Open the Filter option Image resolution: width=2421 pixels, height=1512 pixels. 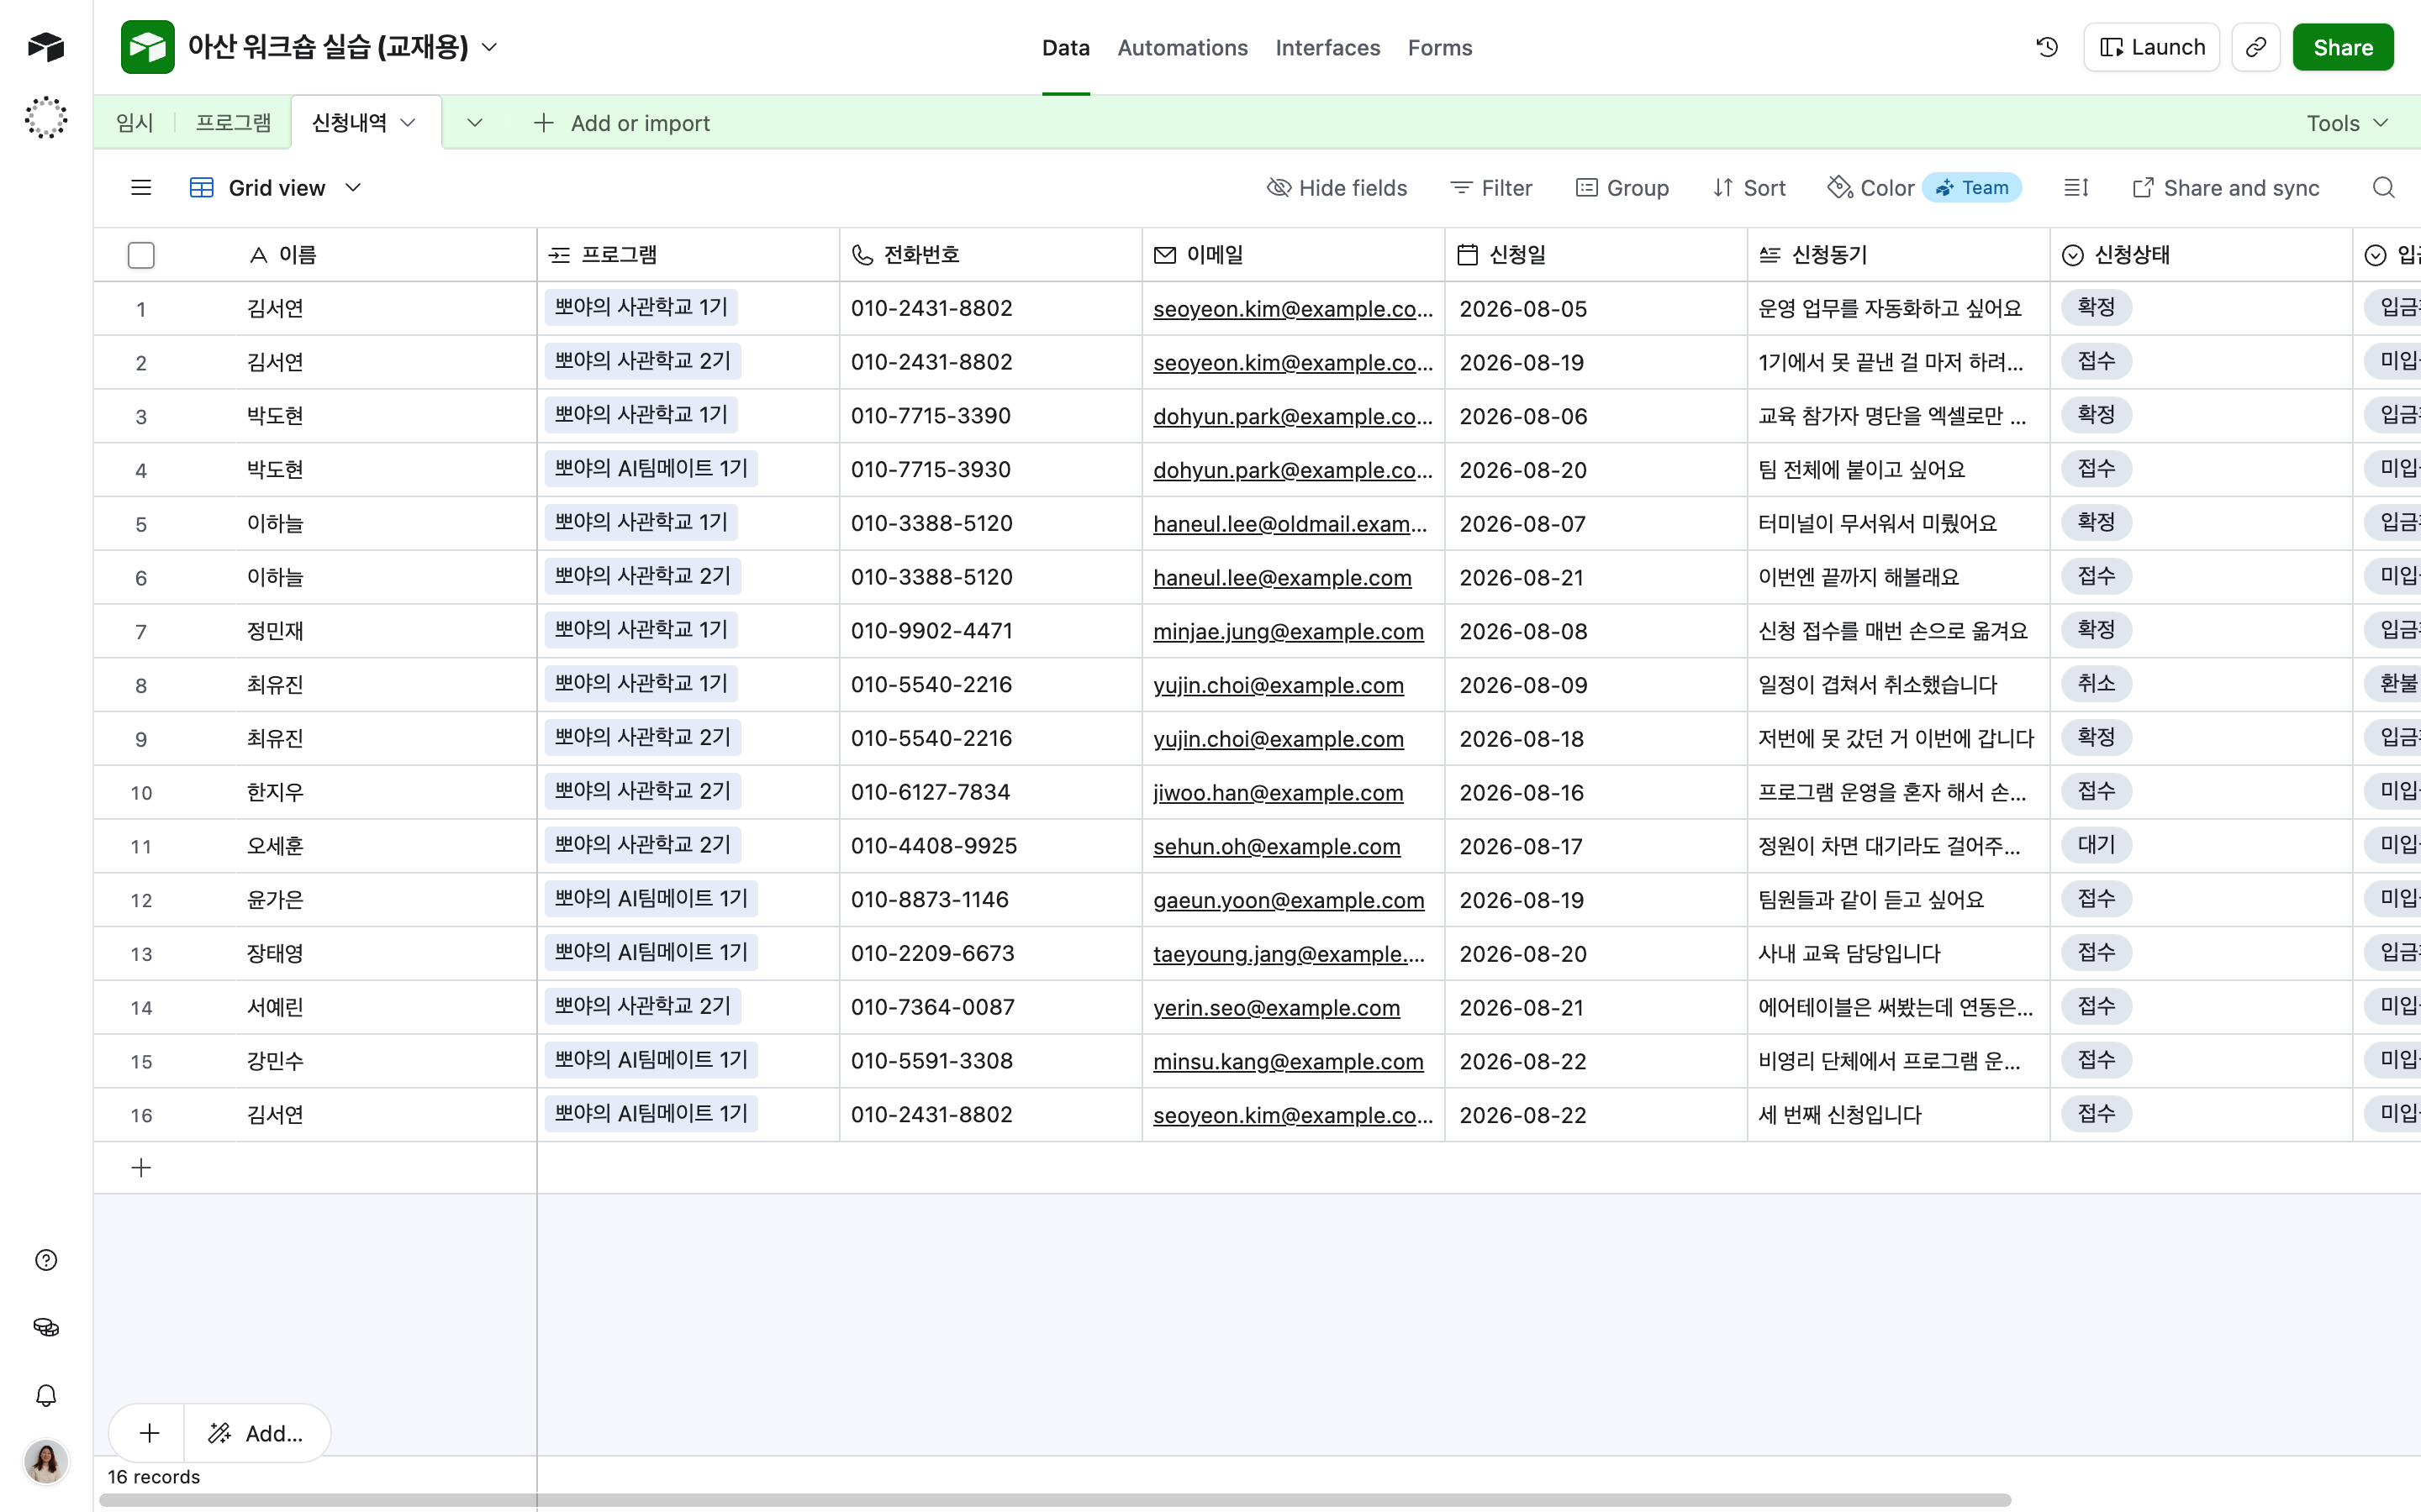pos(1491,188)
